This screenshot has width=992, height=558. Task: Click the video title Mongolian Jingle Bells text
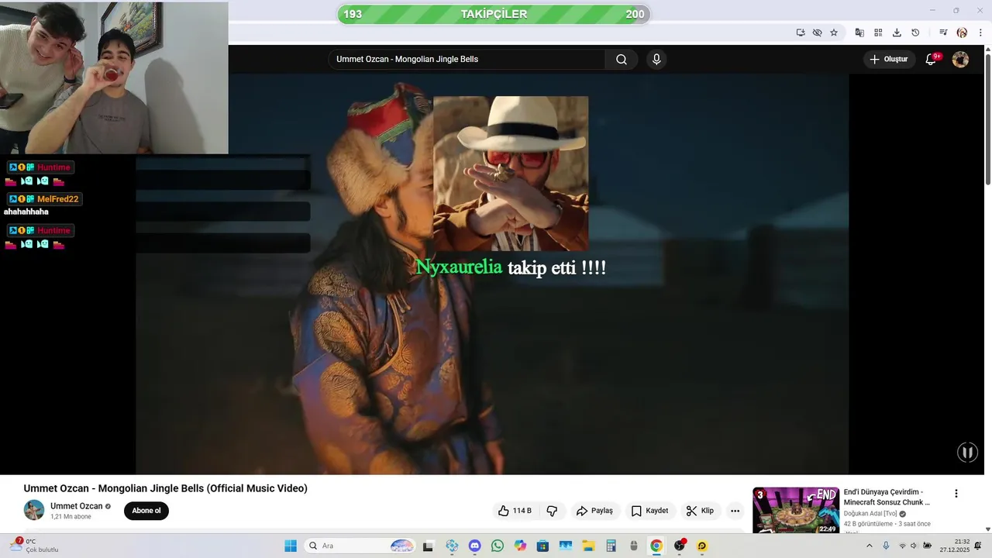click(x=165, y=488)
